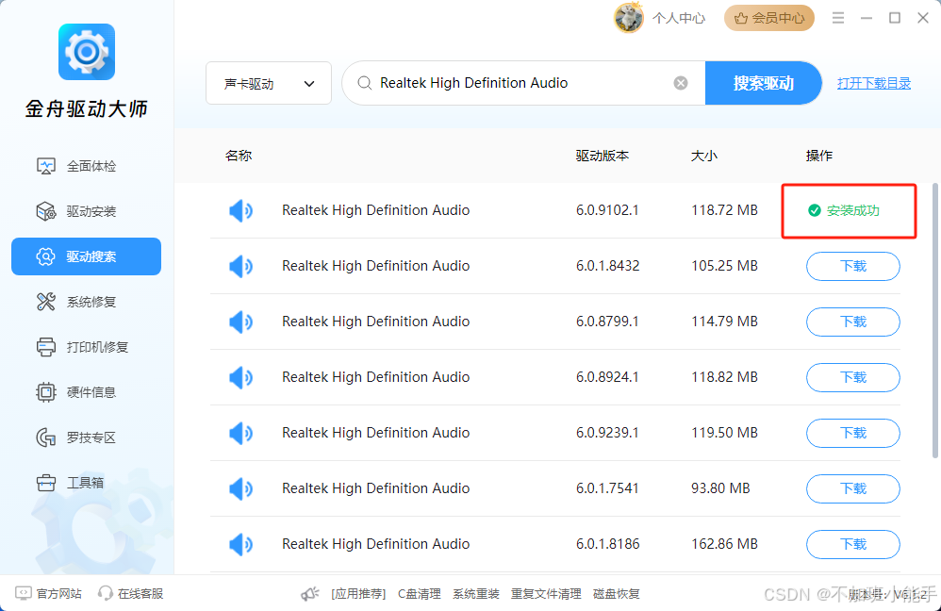Screen dimensions: 941x611
Task: Click the 118.72 MB size cell
Action: click(724, 210)
